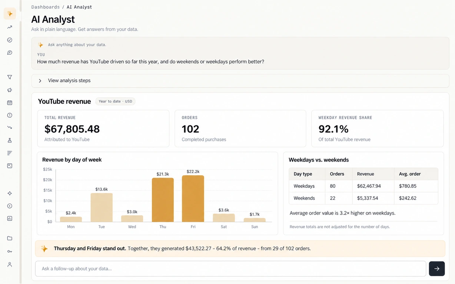Image resolution: width=455 pixels, height=284 pixels.
Task: Expand the View analysis steps chevron
Action: 40,81
